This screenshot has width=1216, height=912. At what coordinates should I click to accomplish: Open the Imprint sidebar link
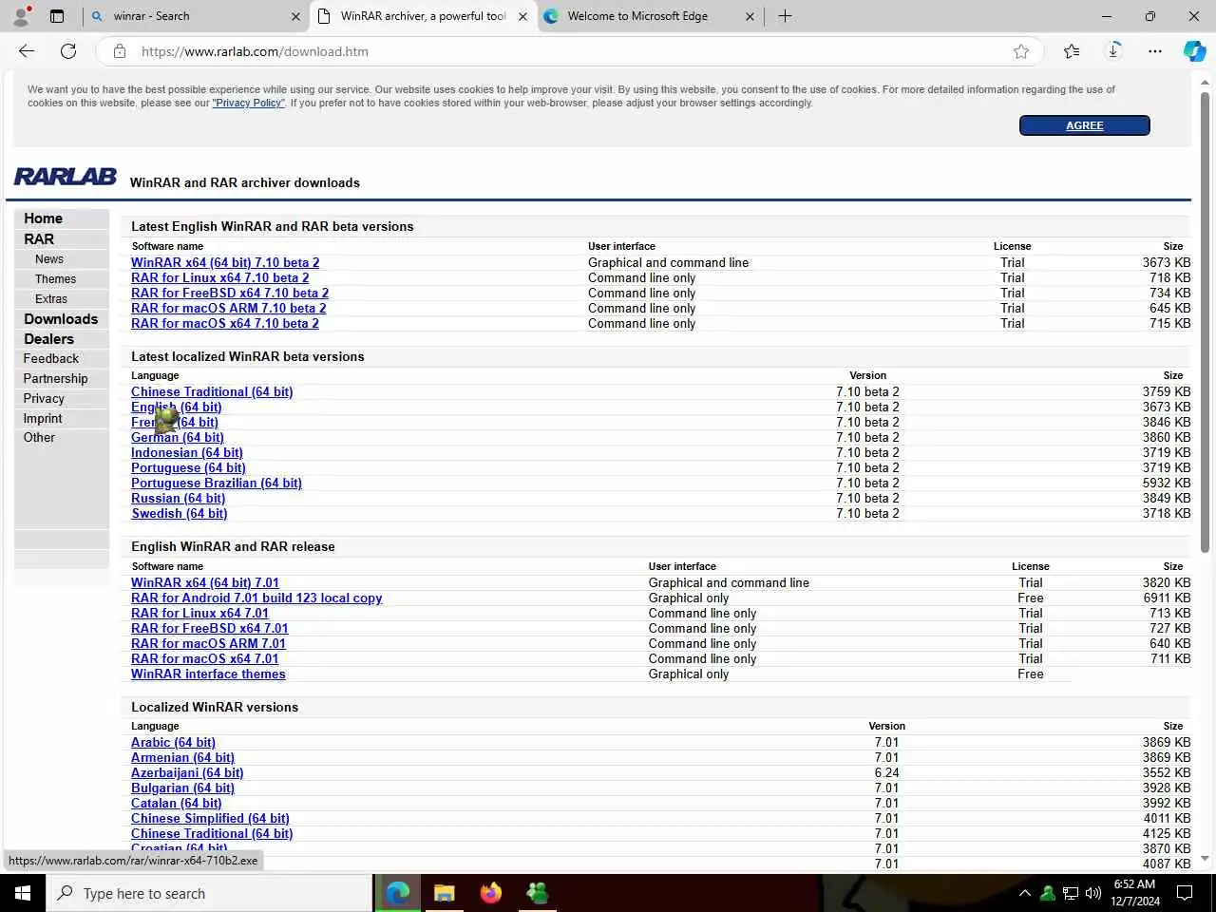point(43,419)
